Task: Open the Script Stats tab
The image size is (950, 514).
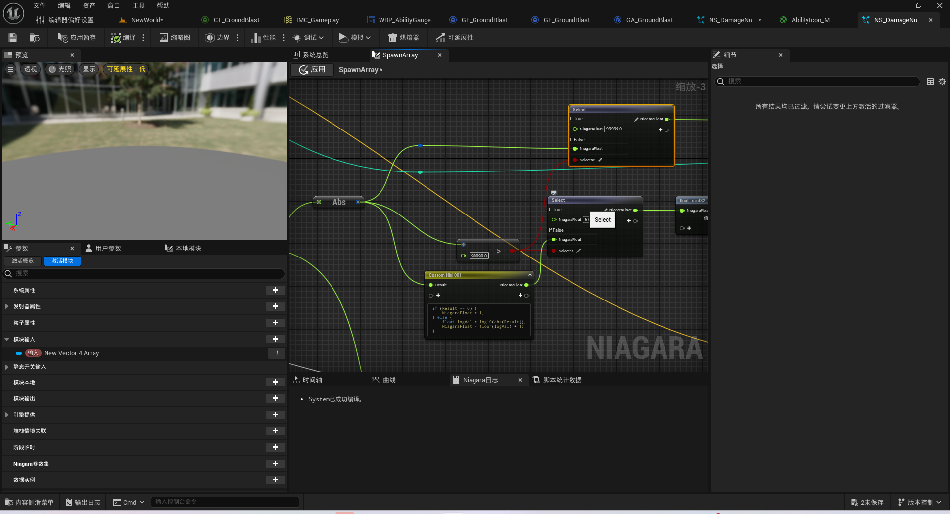Action: pos(557,380)
